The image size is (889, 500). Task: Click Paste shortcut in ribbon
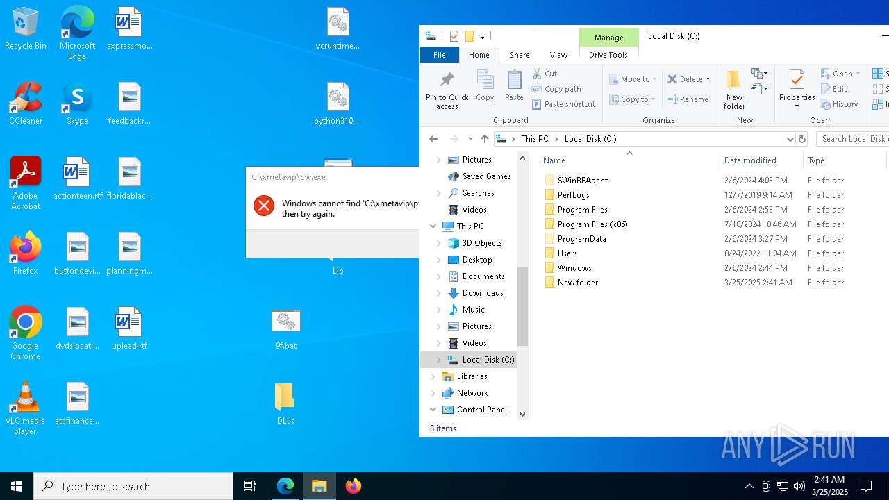564,104
